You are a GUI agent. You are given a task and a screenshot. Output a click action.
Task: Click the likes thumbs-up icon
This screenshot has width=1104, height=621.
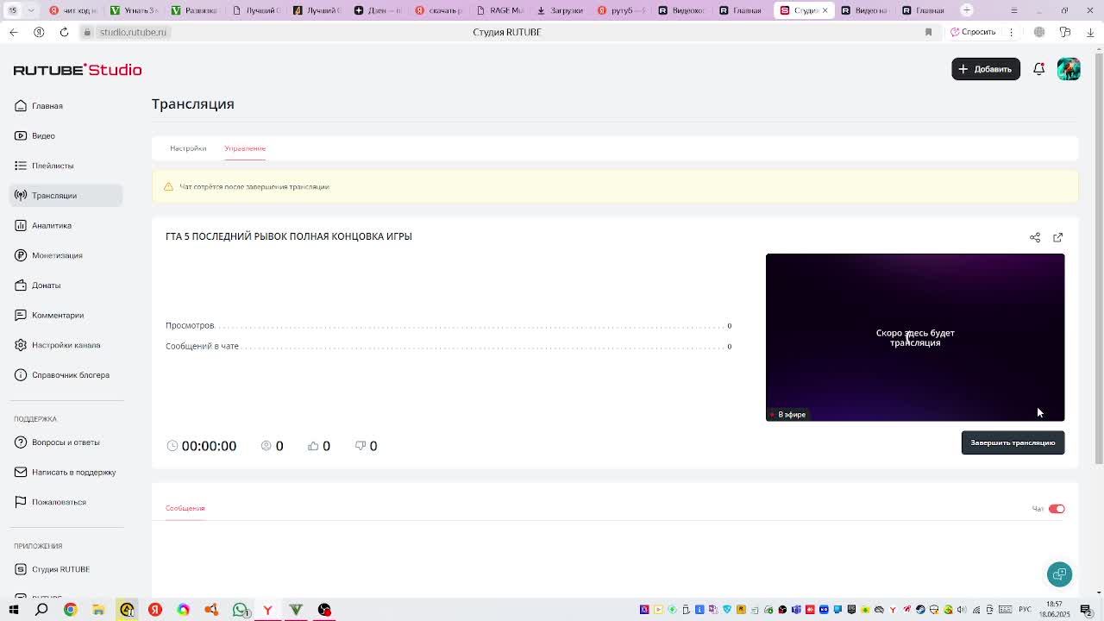click(313, 446)
